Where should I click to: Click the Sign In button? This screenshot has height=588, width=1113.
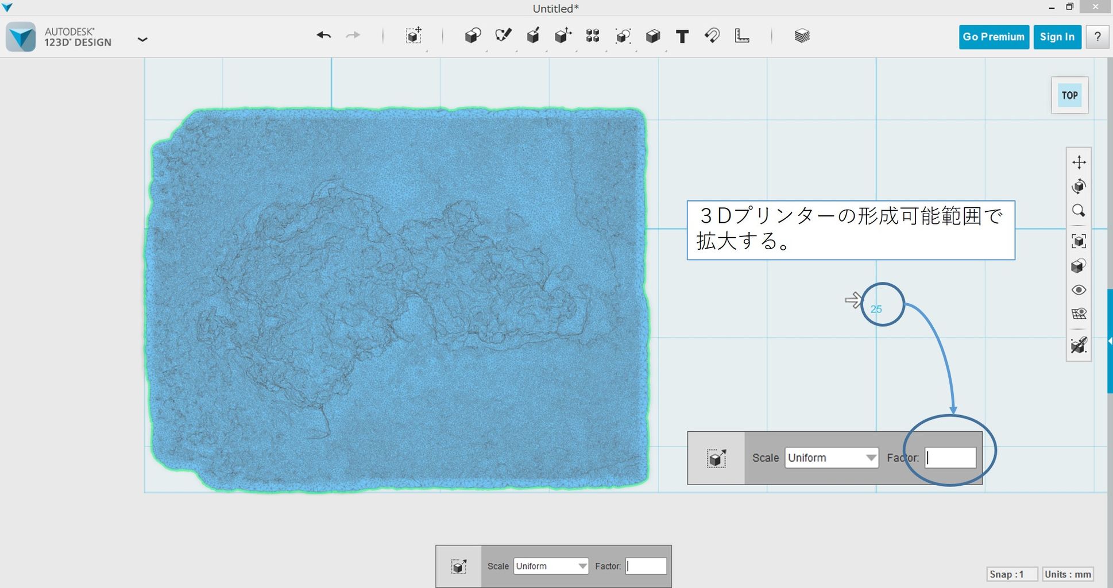coord(1057,37)
